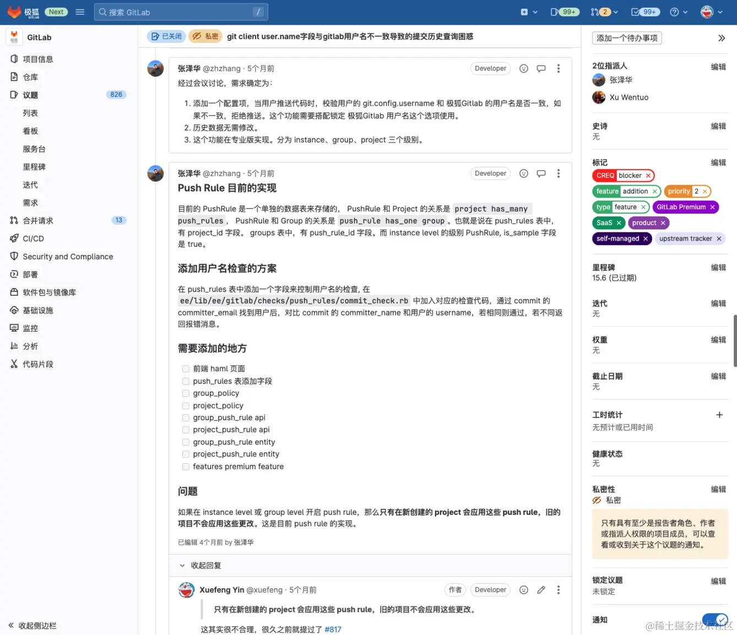Select 里程碑 under issues

(x=34, y=167)
